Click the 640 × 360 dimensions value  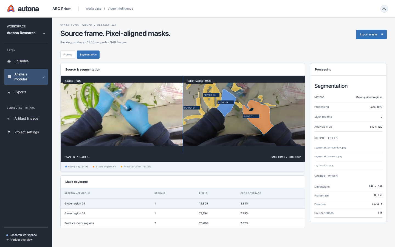coord(376,186)
